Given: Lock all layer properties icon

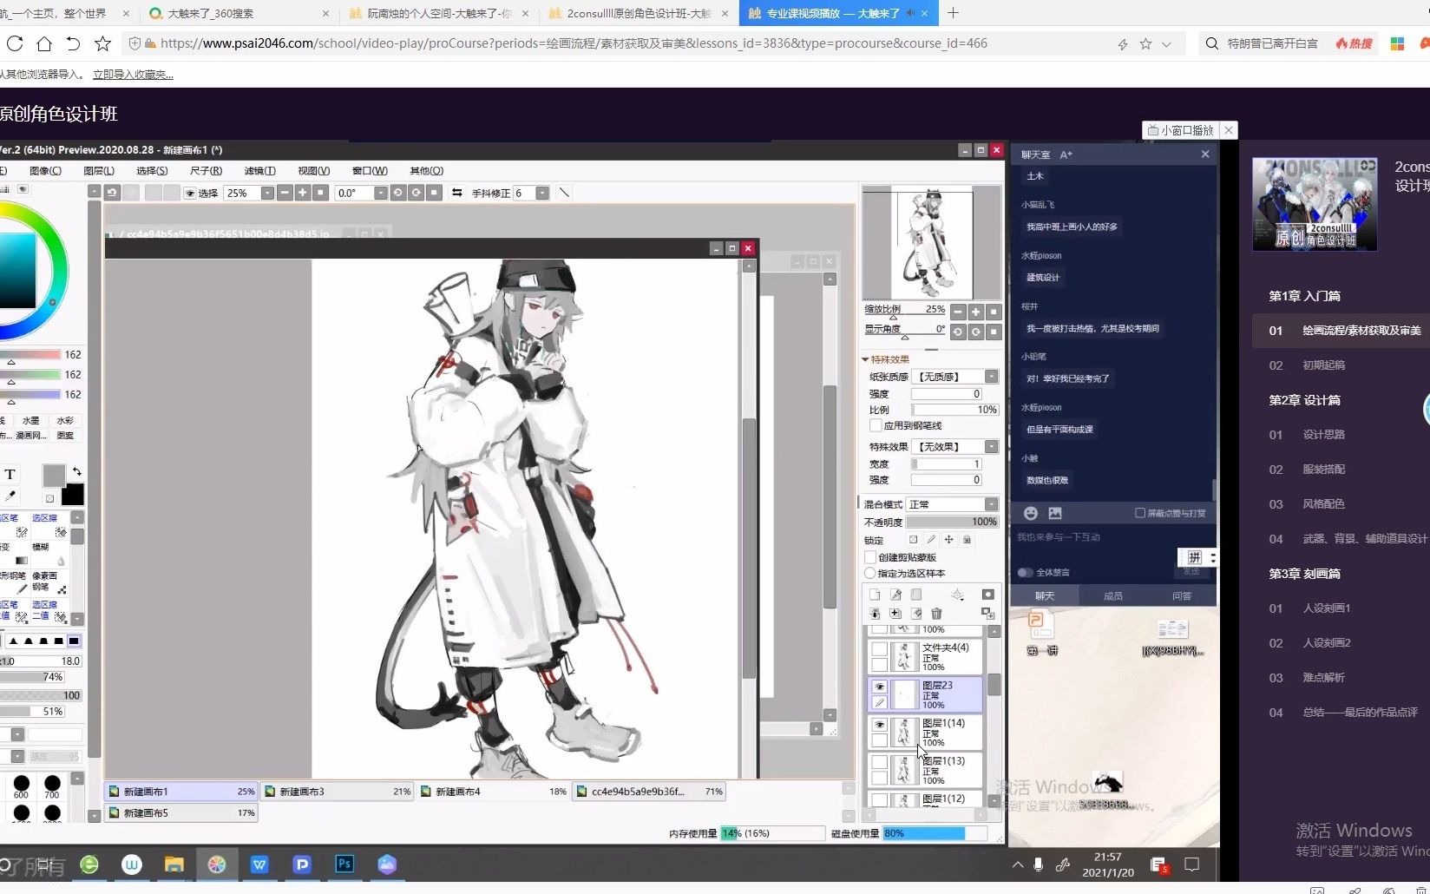Looking at the screenshot, I should click(967, 540).
